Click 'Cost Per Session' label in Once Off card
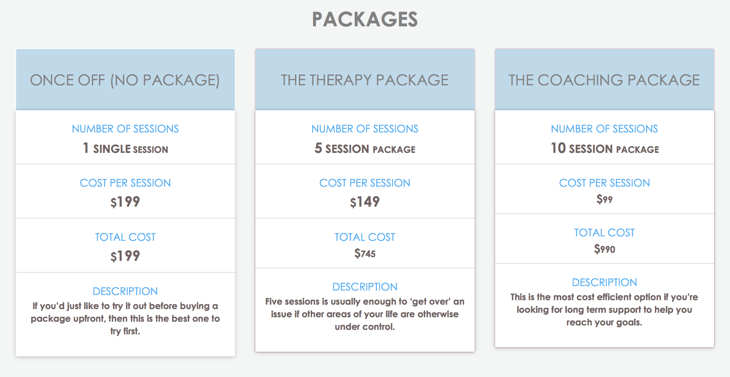The image size is (730, 377). pos(125,183)
